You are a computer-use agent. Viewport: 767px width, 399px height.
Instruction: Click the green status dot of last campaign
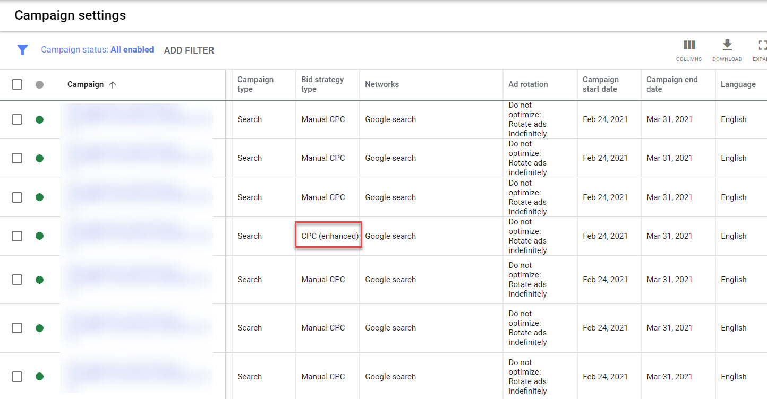39,377
